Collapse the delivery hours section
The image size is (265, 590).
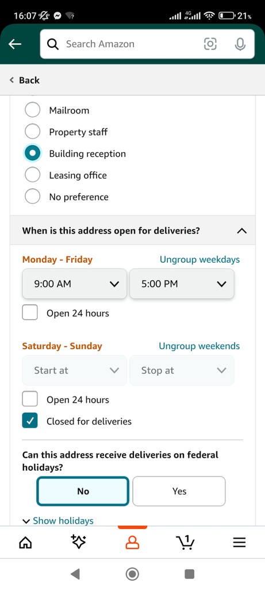242,230
